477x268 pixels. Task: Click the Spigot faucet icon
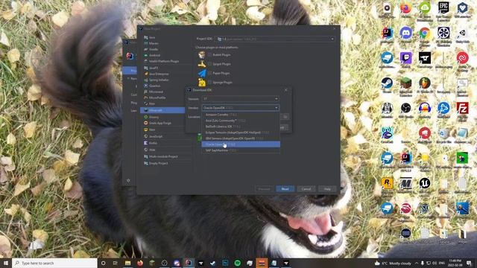(x=202, y=64)
